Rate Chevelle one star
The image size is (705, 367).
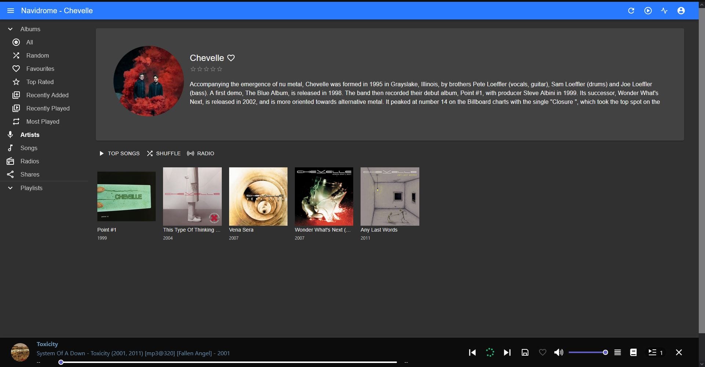point(193,69)
